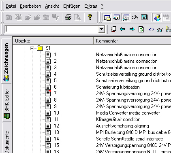Select drawing page 1 in the tree
This screenshot has height=153, width=171.
[55, 55]
